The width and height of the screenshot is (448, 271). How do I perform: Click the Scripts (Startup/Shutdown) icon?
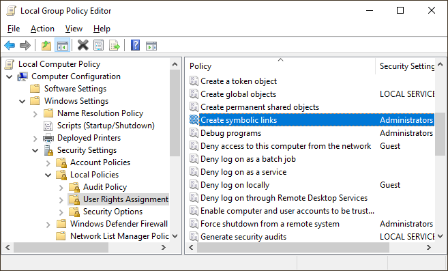tap(48, 126)
